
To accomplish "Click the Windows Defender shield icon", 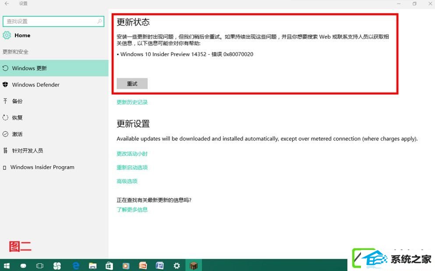I will point(5,84).
